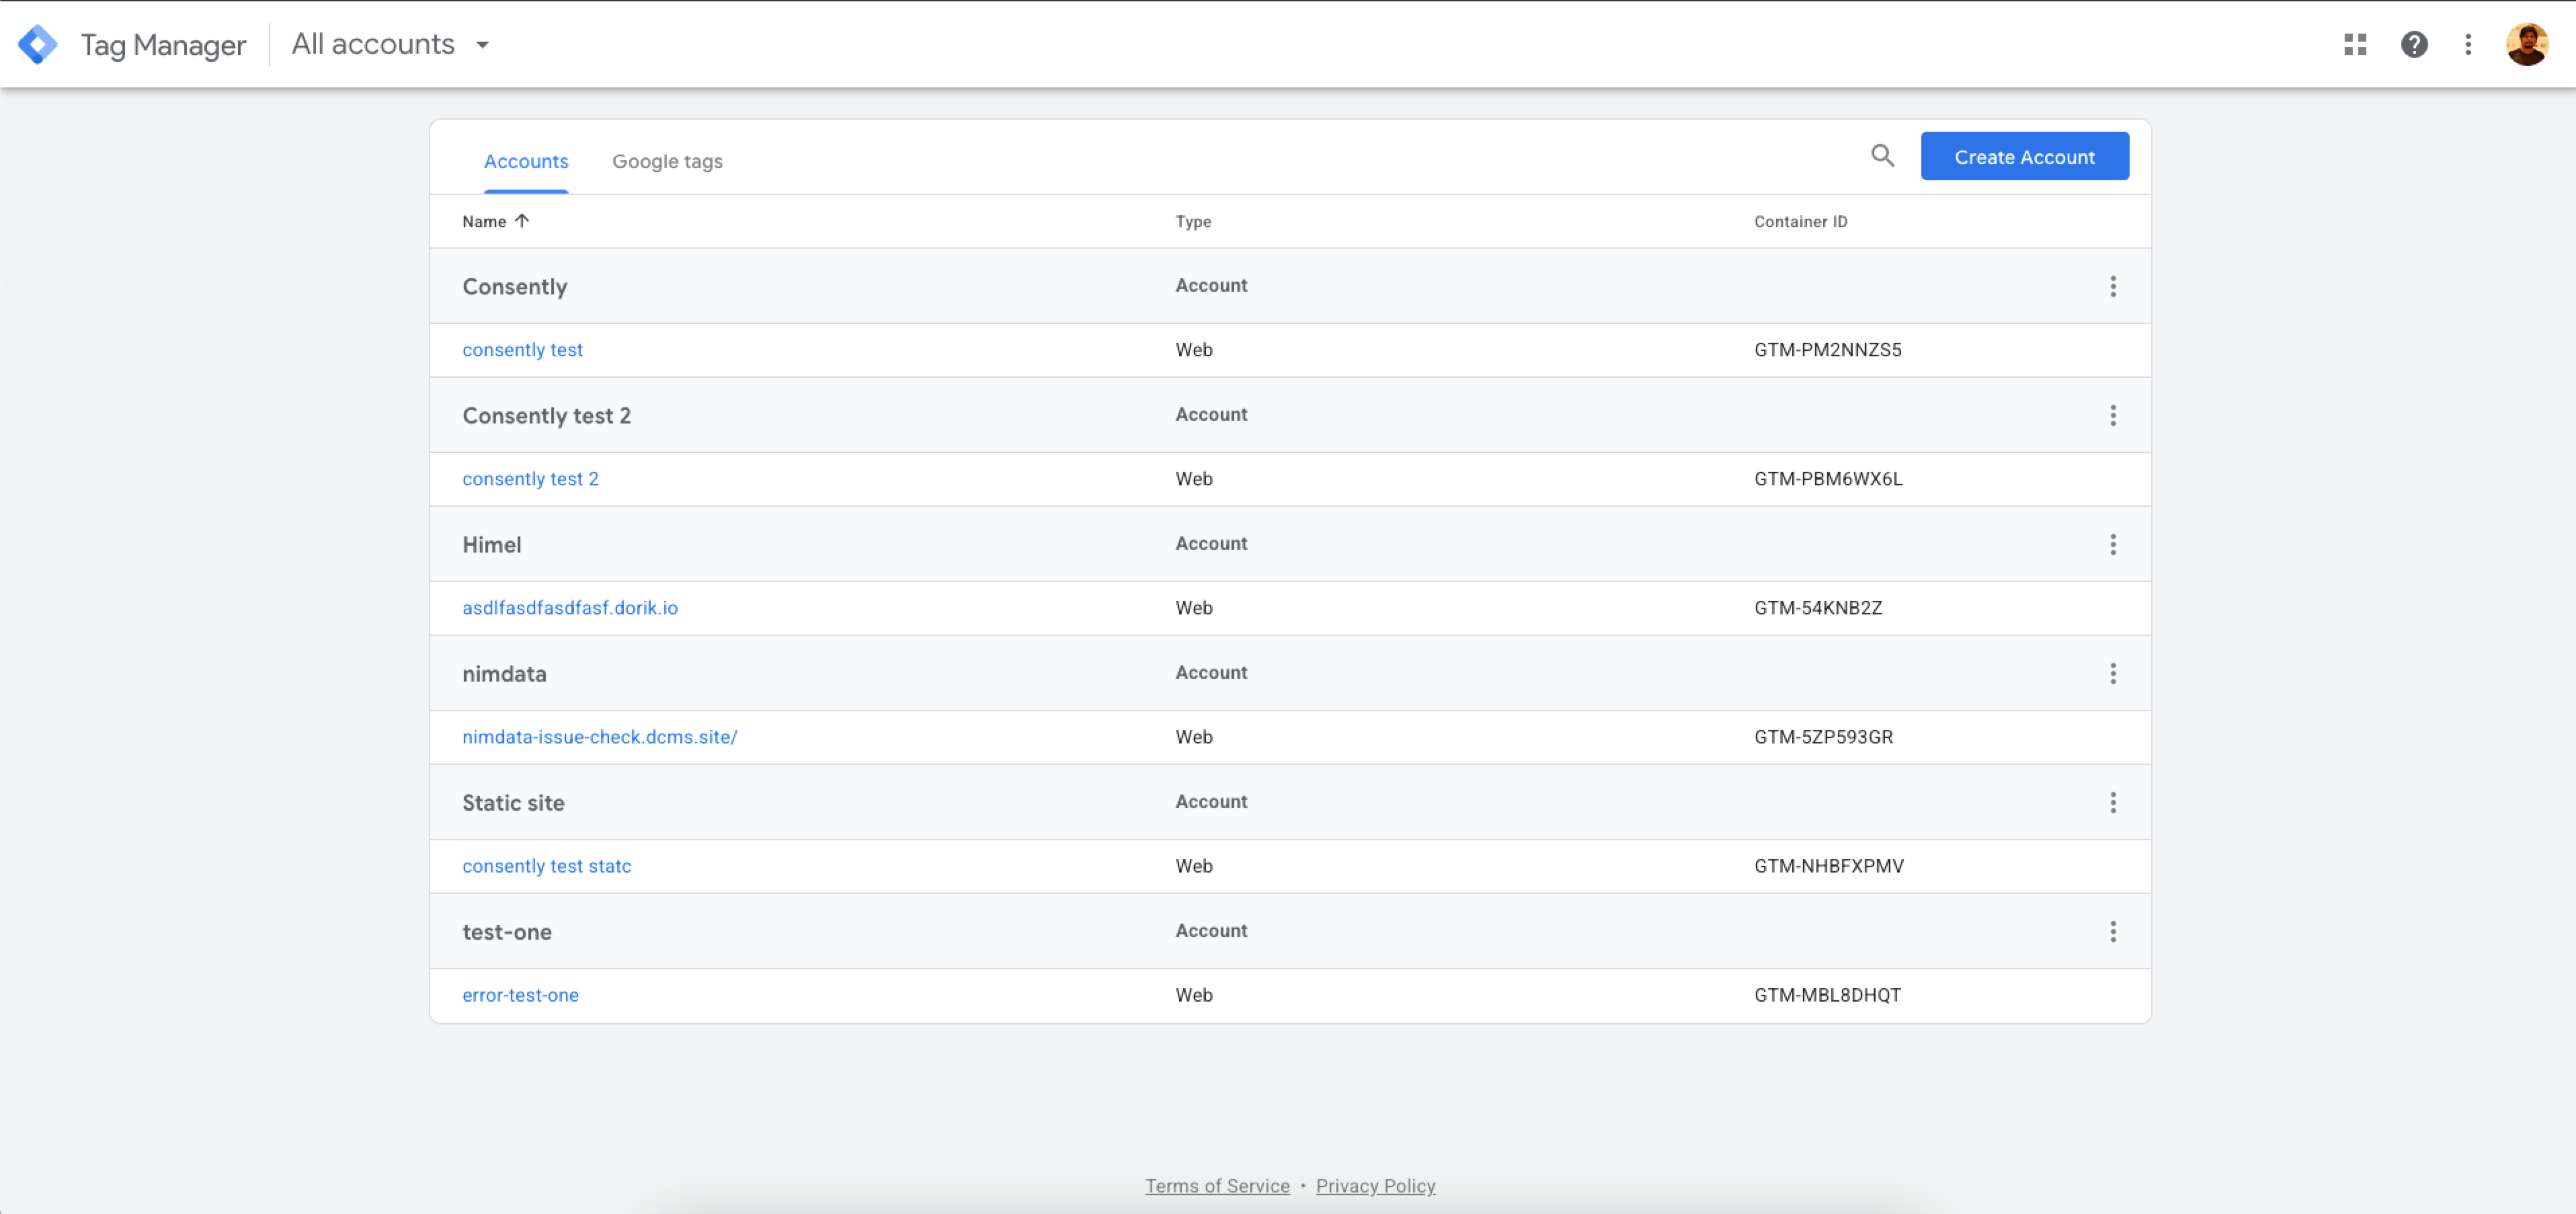Open the error-test-one container
Image resolution: width=2576 pixels, height=1214 pixels.
pyautogui.click(x=520, y=995)
